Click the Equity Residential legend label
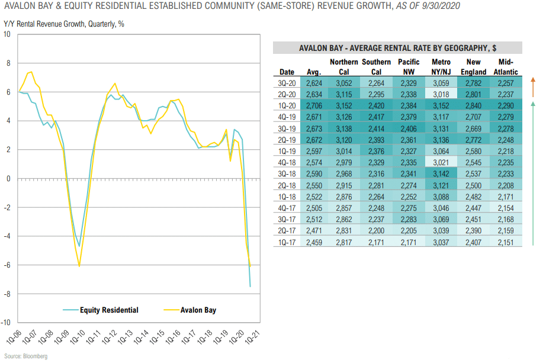 point(109,310)
